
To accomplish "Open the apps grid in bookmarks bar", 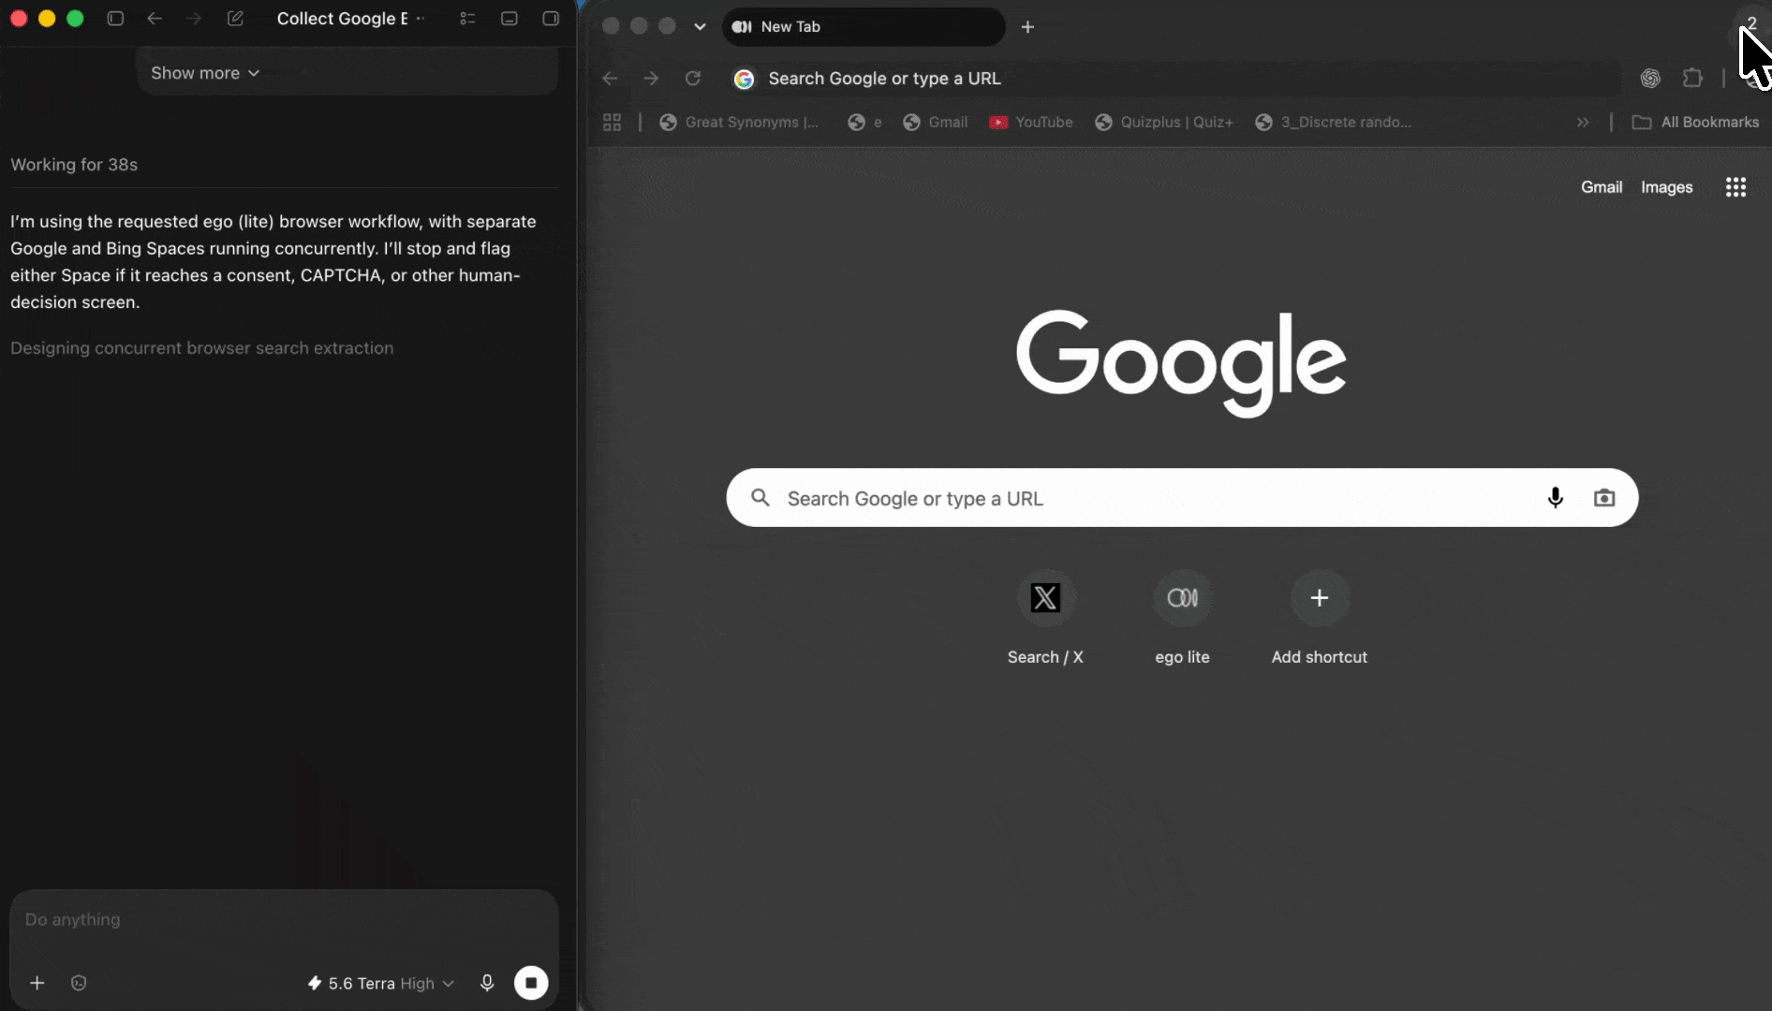I will click(613, 123).
